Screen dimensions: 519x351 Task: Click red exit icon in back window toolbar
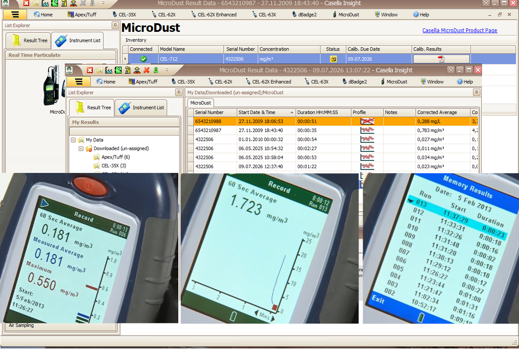click(x=26, y=3)
